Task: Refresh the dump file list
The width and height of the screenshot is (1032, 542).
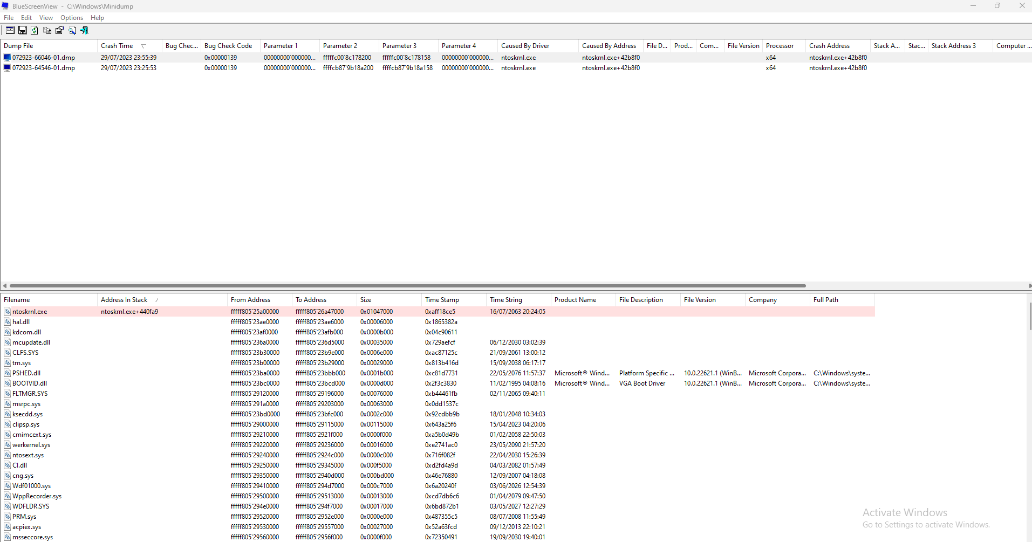Action: (x=33, y=30)
